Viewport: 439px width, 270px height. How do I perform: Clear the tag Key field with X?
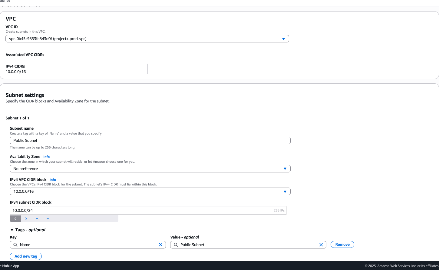coord(161,245)
